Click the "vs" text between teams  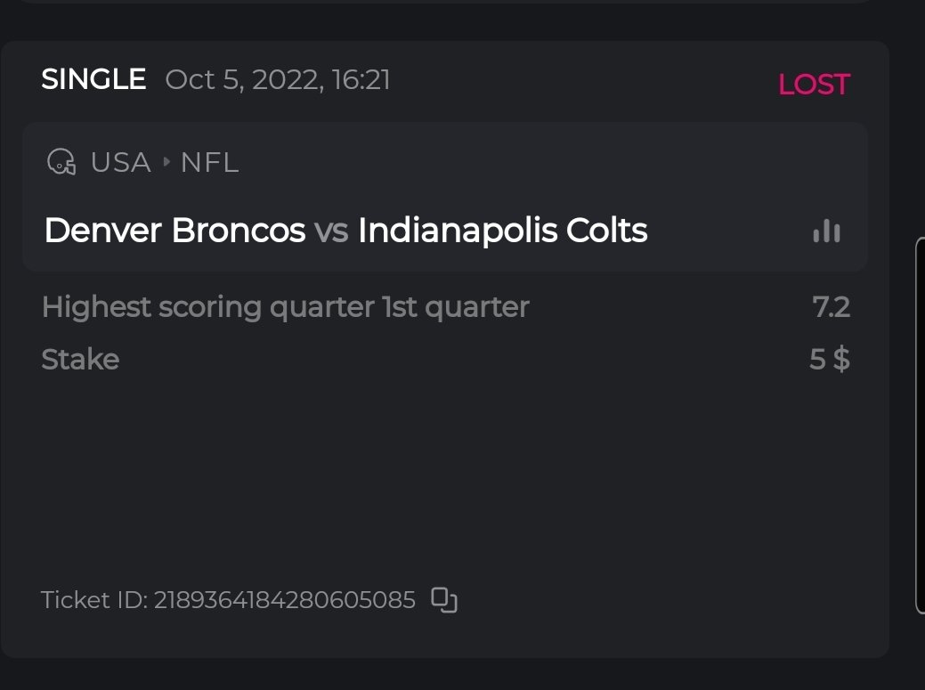click(331, 231)
